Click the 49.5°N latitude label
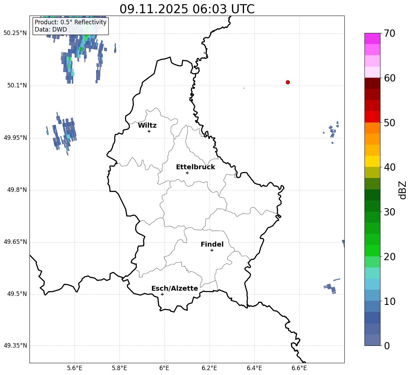Viewport: 411px width, 375px height. pyautogui.click(x=17, y=294)
